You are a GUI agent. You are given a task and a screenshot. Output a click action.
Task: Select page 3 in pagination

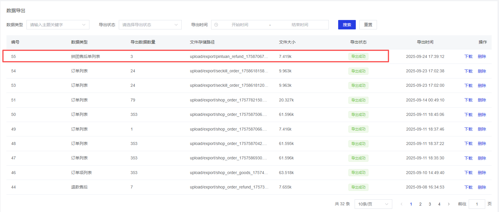pyautogui.click(x=430, y=204)
